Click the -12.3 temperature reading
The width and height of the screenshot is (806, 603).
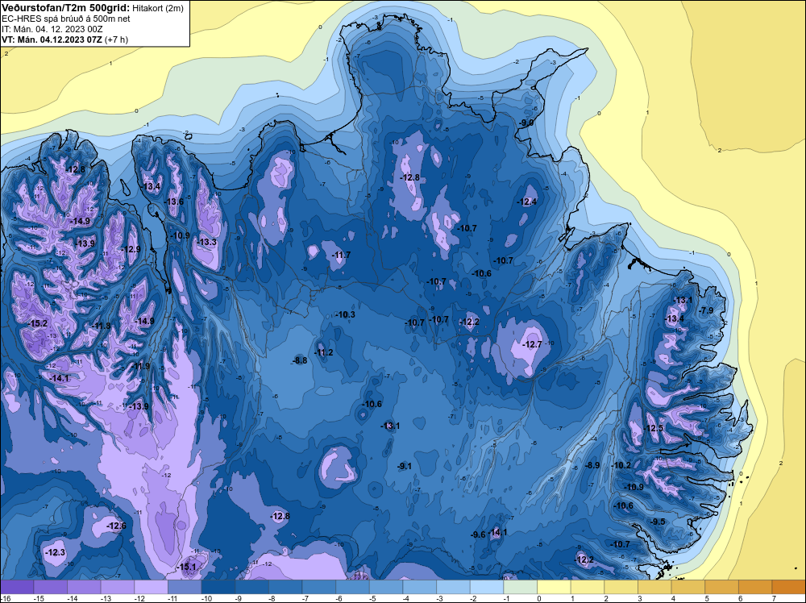coord(56,553)
